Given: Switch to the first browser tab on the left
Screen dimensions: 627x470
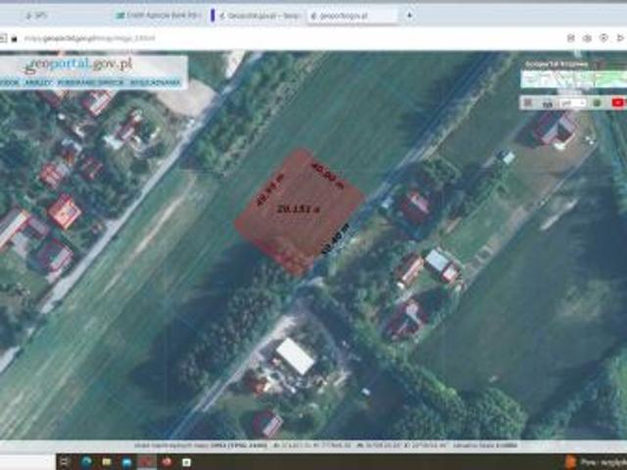Looking at the screenshot, I should coord(36,16).
